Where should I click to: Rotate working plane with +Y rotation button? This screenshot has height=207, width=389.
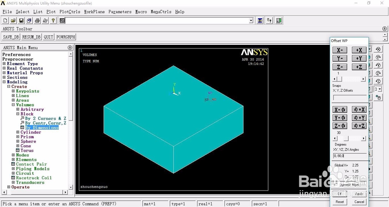coord(359,118)
